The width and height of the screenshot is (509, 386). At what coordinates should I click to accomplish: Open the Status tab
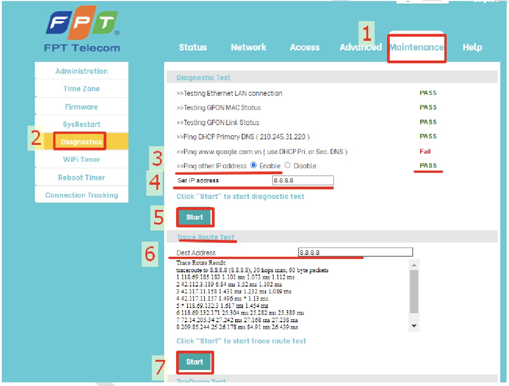click(x=193, y=47)
